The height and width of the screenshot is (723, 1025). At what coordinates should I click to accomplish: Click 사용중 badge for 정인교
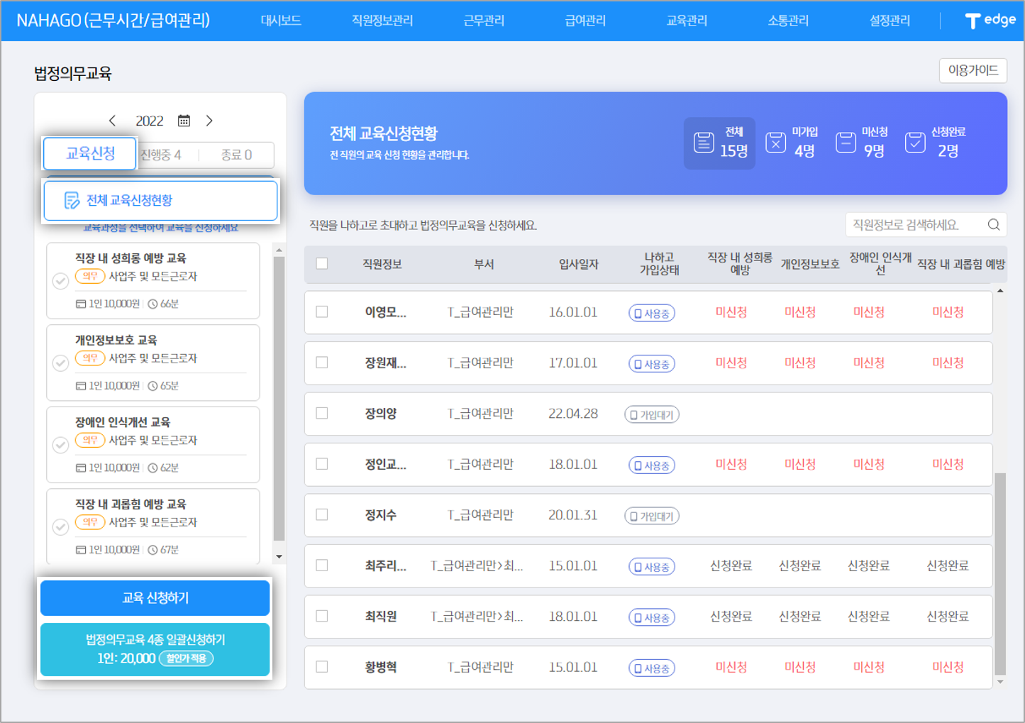click(x=652, y=465)
